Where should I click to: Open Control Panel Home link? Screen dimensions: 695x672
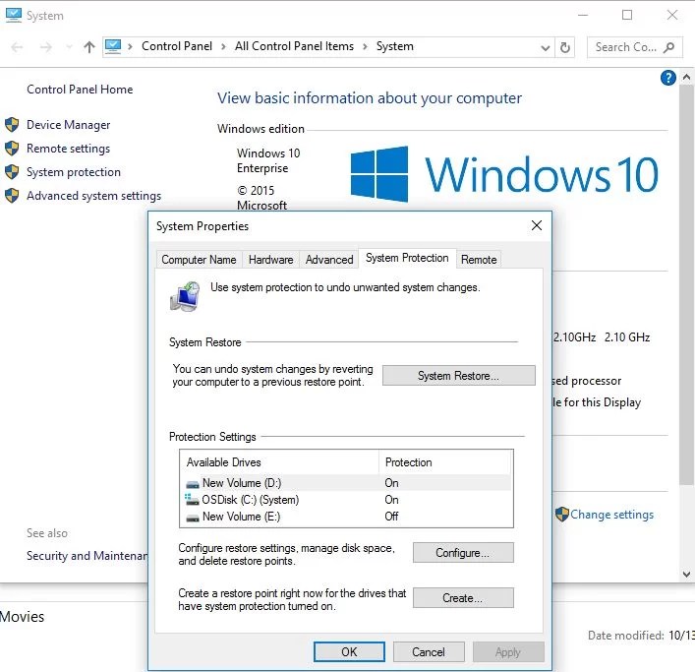[80, 90]
